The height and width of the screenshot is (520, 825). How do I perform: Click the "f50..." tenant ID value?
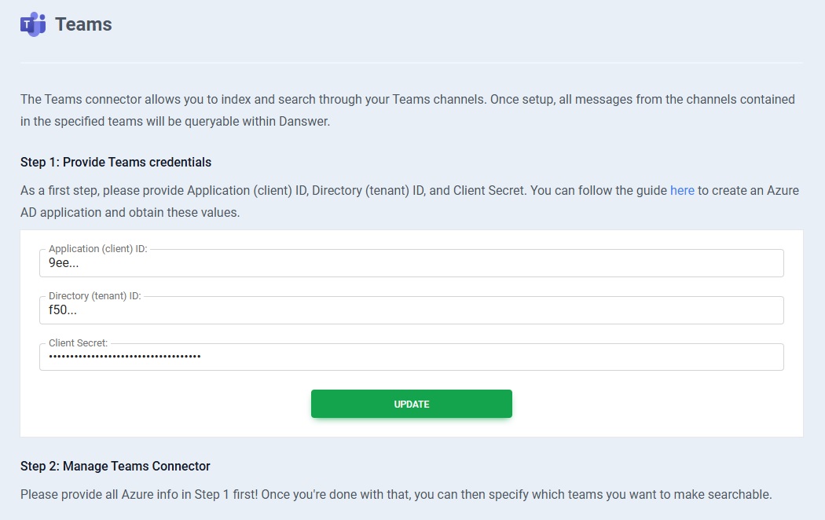pyautogui.click(x=63, y=311)
